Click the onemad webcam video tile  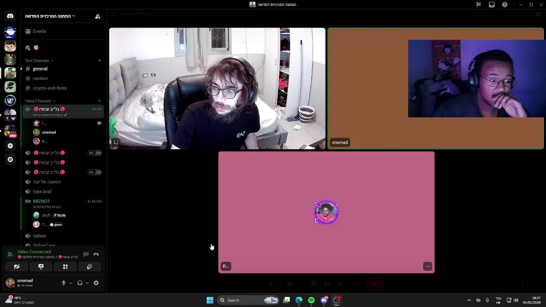coord(436,89)
